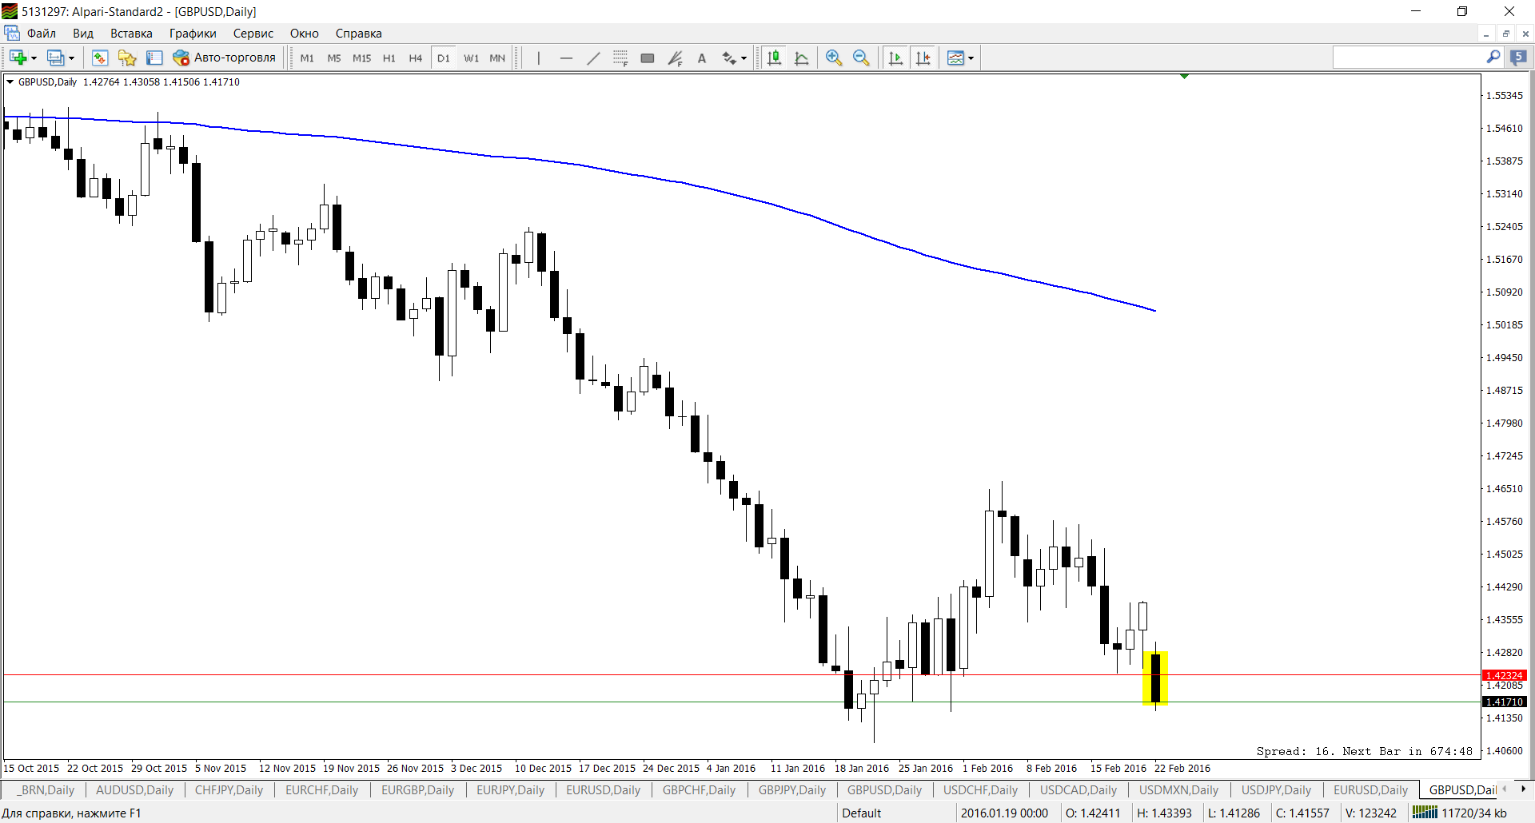The image size is (1535, 823).
Task: Open the Terminal panel icon
Action: tap(154, 58)
